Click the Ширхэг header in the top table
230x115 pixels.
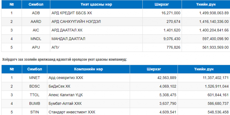(162, 4)
